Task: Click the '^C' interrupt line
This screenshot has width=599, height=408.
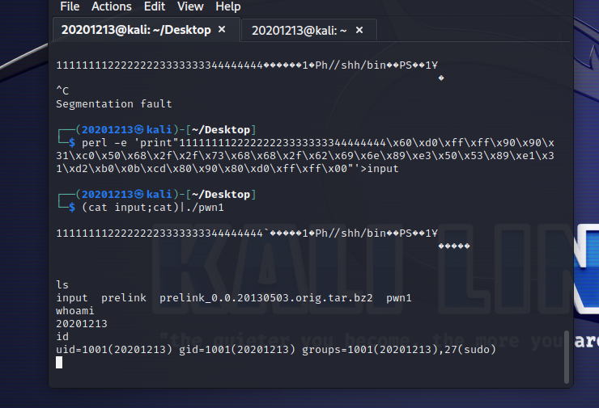Action: (x=62, y=90)
